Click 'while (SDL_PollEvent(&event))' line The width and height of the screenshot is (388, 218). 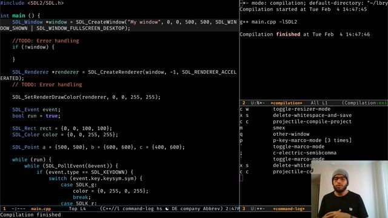71,166
